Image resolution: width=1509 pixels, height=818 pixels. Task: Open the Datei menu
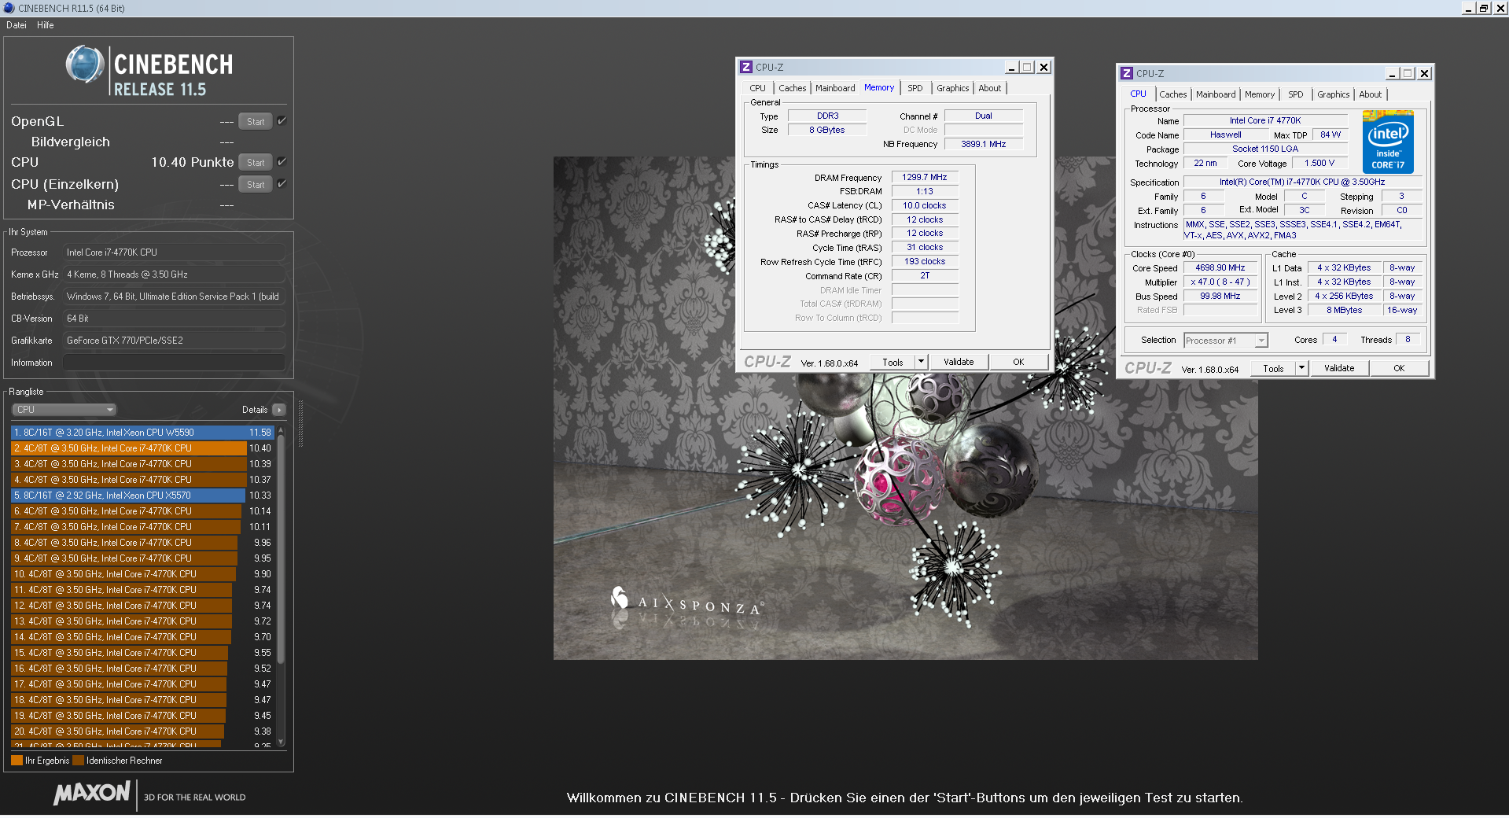click(x=17, y=25)
